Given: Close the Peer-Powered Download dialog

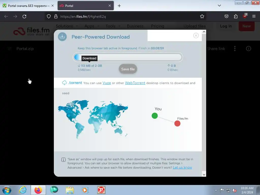Looking at the screenshot, I should coord(196,36).
